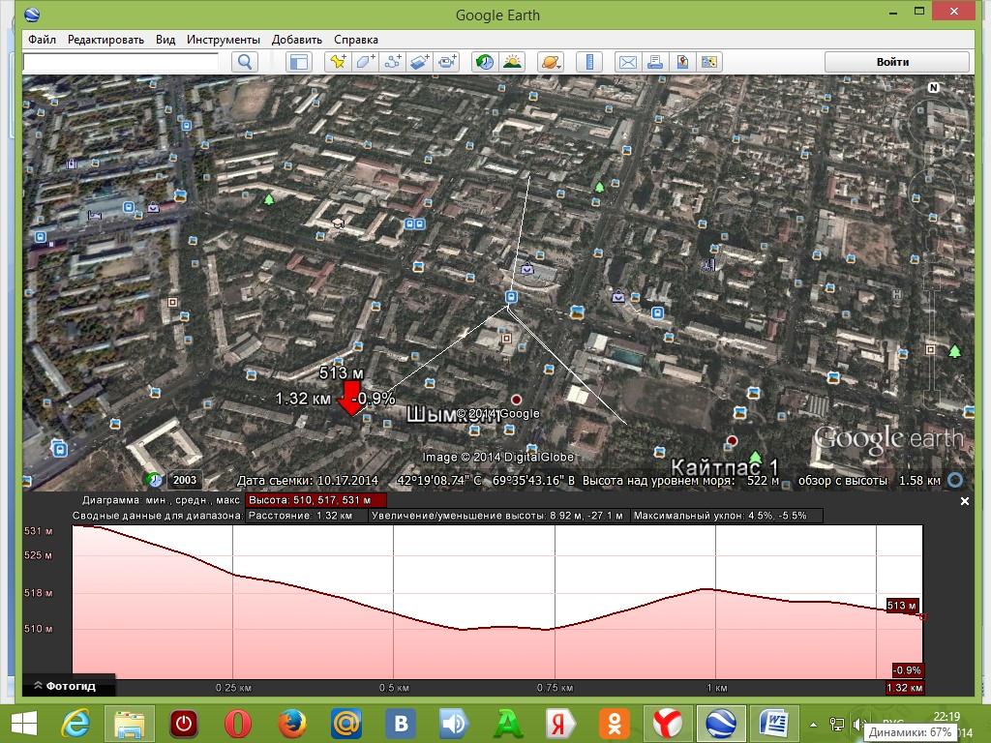Open Yandex Browser from taskbar
Screen dimensions: 991x743
(x=668, y=724)
